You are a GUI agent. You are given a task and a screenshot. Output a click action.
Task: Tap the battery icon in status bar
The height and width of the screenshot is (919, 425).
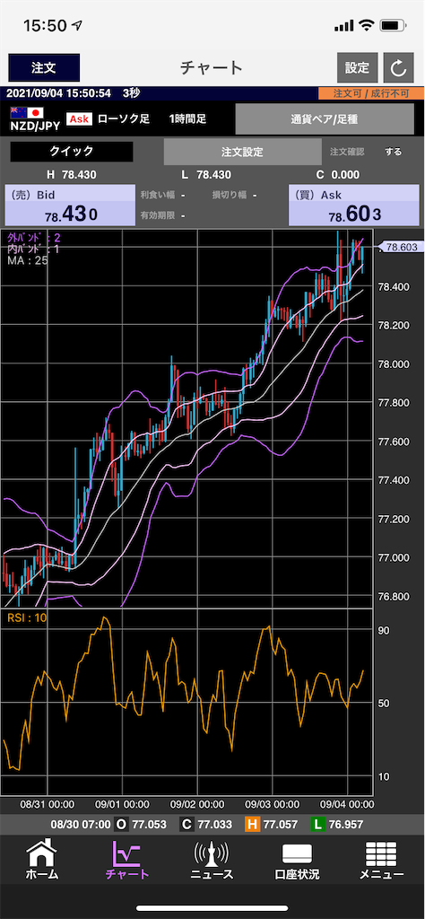click(x=394, y=25)
